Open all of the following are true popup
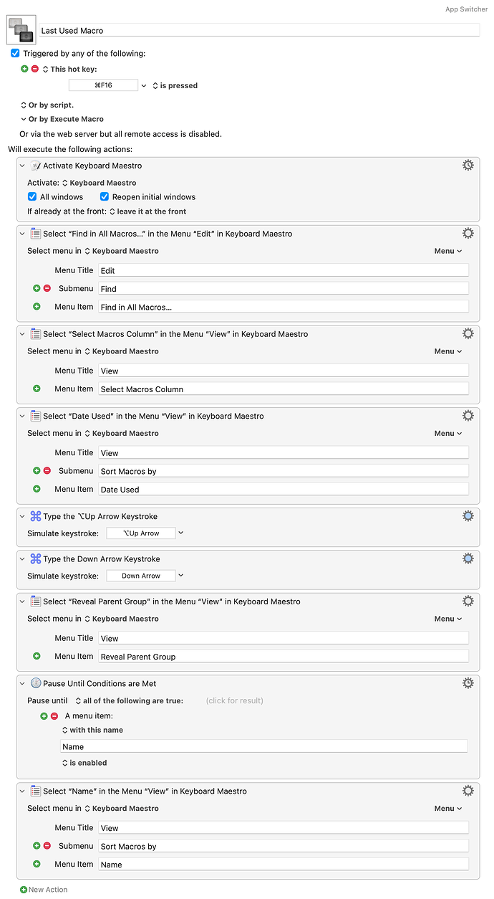This screenshot has height=899, width=494. [x=129, y=700]
